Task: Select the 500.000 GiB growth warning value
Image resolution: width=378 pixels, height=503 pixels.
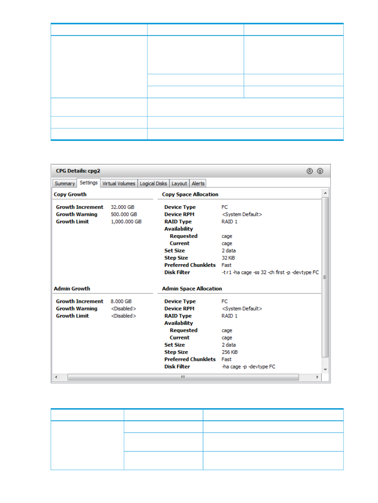Action: click(x=124, y=214)
